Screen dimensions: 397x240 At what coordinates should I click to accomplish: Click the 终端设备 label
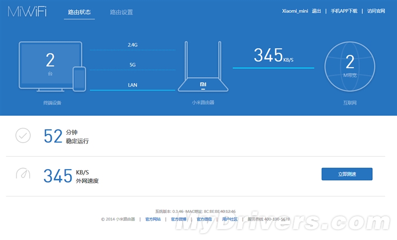point(52,103)
